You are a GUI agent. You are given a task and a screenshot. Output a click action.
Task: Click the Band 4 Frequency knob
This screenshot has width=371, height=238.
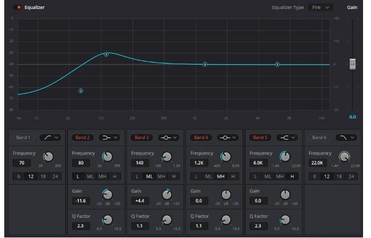pos(226,157)
